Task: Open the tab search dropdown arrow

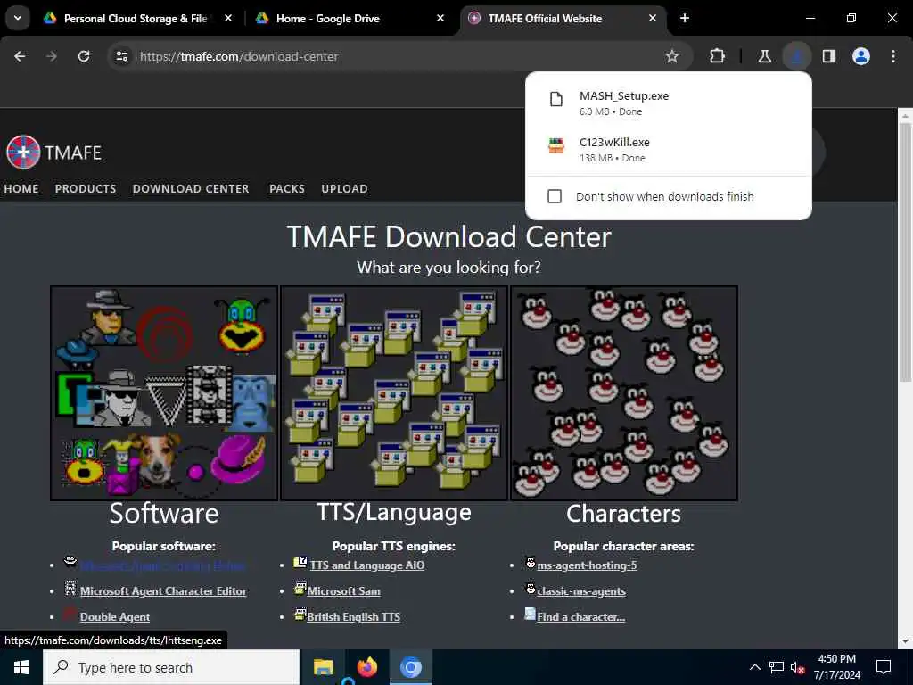Action: coord(18,18)
